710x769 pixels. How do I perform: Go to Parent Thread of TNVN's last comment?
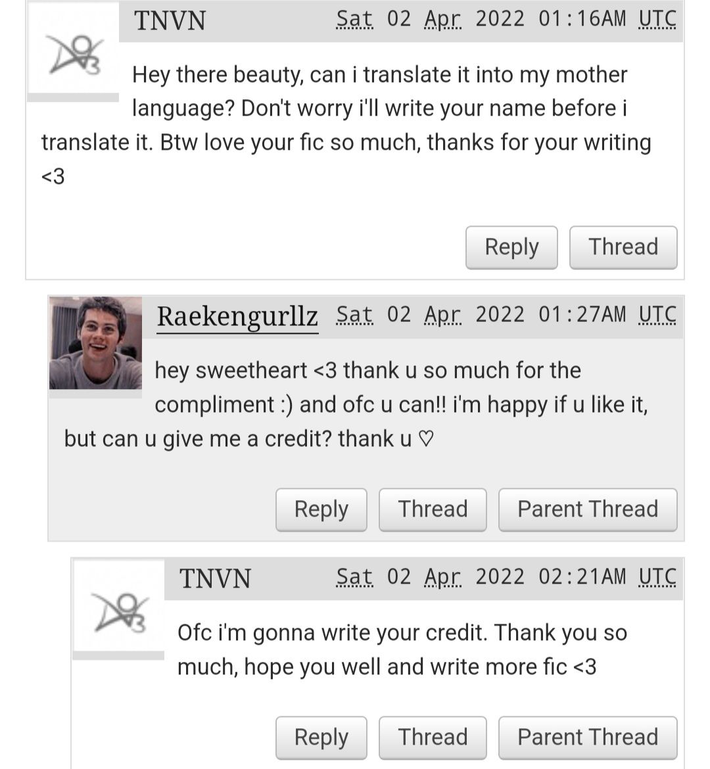pyautogui.click(x=588, y=737)
